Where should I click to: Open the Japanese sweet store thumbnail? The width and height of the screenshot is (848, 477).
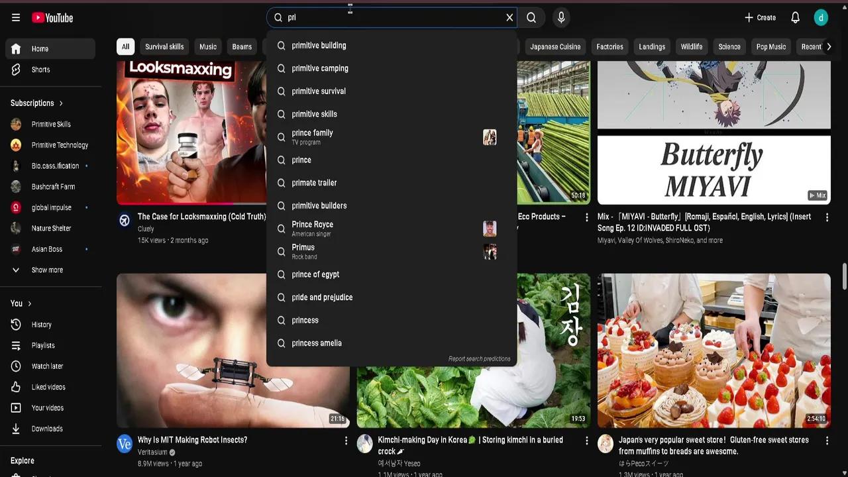[714, 350]
